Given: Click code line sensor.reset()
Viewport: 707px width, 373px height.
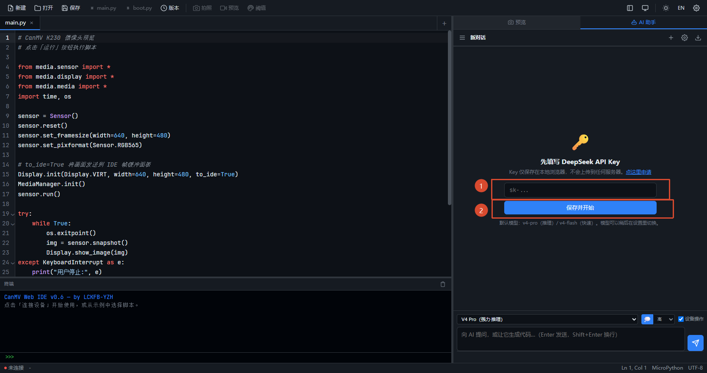Looking at the screenshot, I should coord(42,126).
